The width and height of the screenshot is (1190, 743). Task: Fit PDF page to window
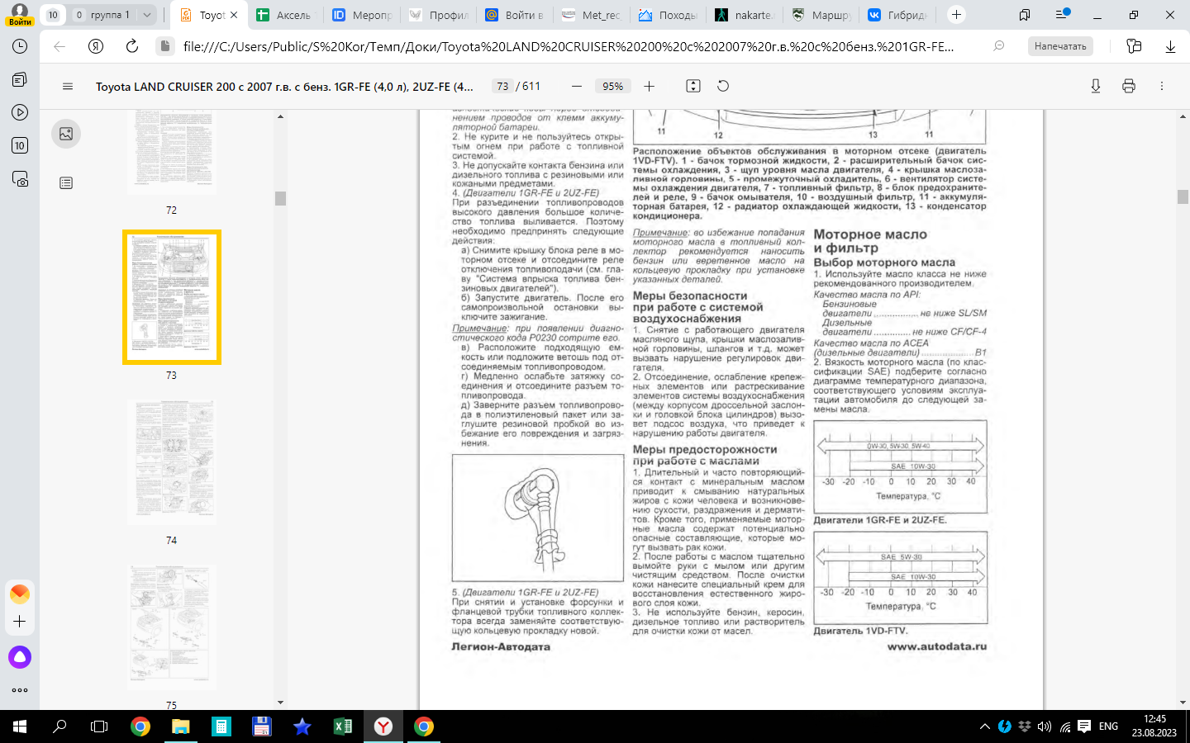point(693,86)
